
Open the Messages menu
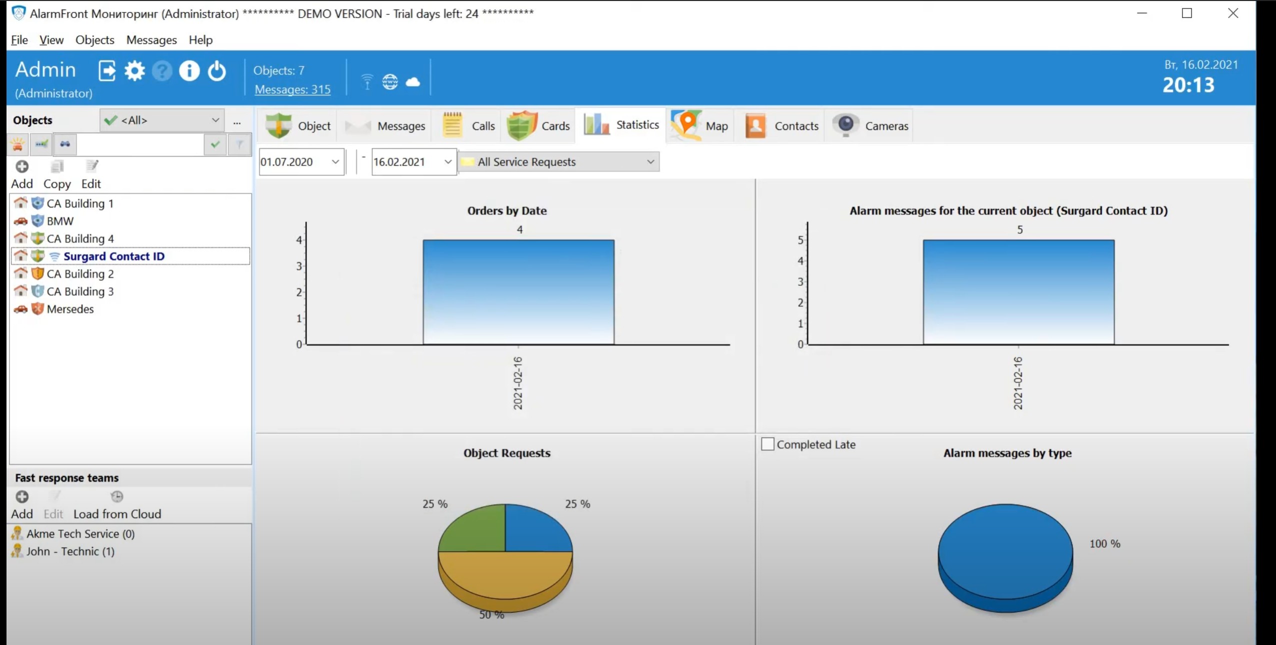click(x=151, y=40)
